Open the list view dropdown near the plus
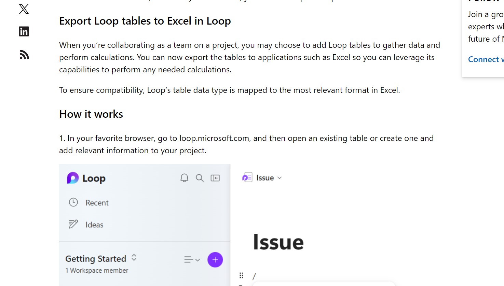Image resolution: width=504 pixels, height=286 pixels. (192, 260)
